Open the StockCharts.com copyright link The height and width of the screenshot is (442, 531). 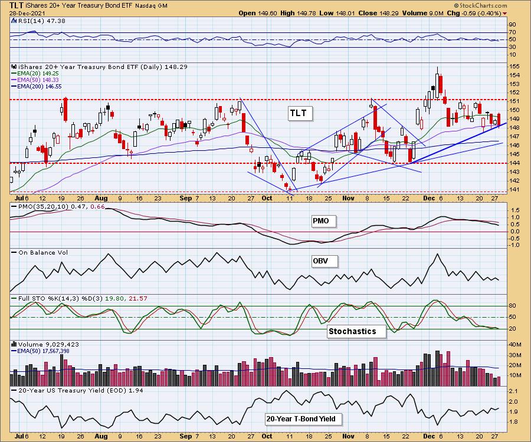pos(480,5)
